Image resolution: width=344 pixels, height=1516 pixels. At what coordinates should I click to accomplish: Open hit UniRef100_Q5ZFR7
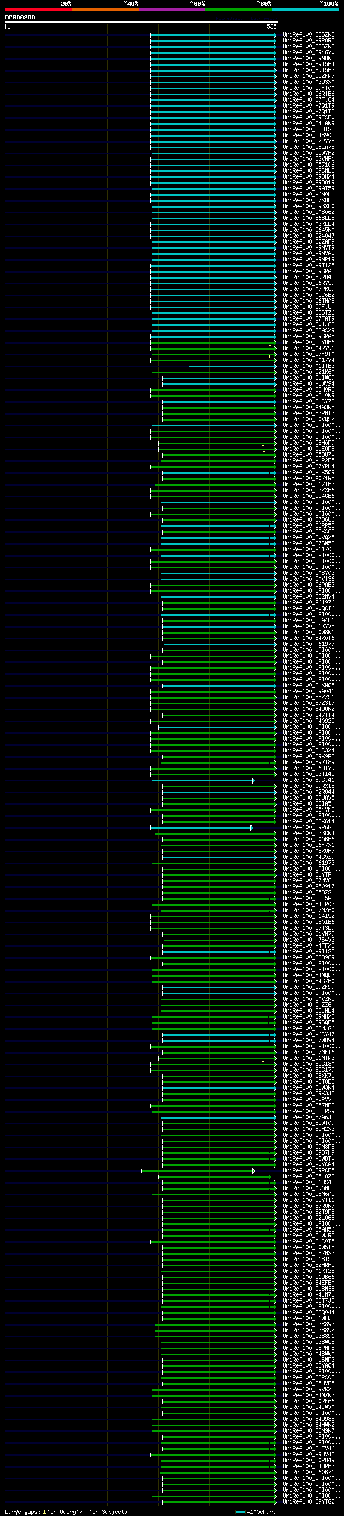[309, 76]
